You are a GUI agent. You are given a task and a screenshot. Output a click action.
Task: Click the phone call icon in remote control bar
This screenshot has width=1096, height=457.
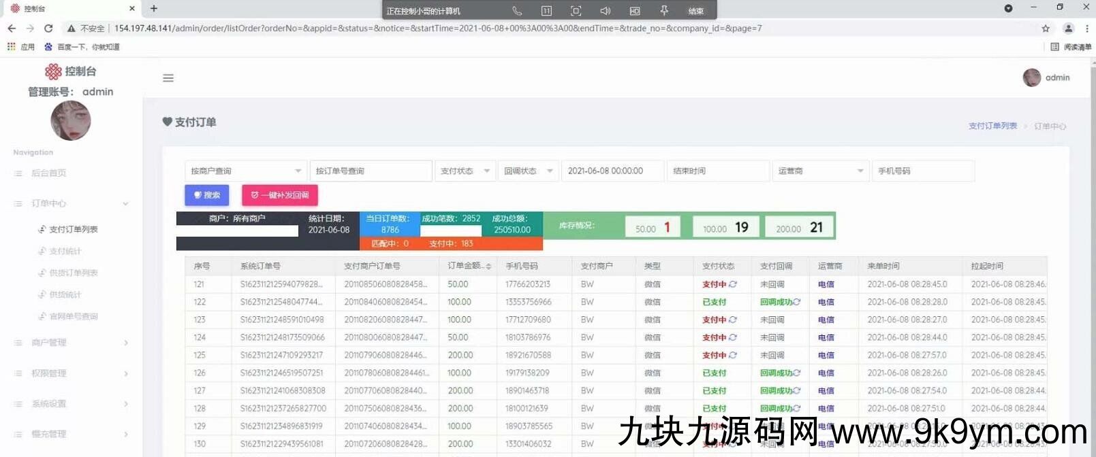517,10
